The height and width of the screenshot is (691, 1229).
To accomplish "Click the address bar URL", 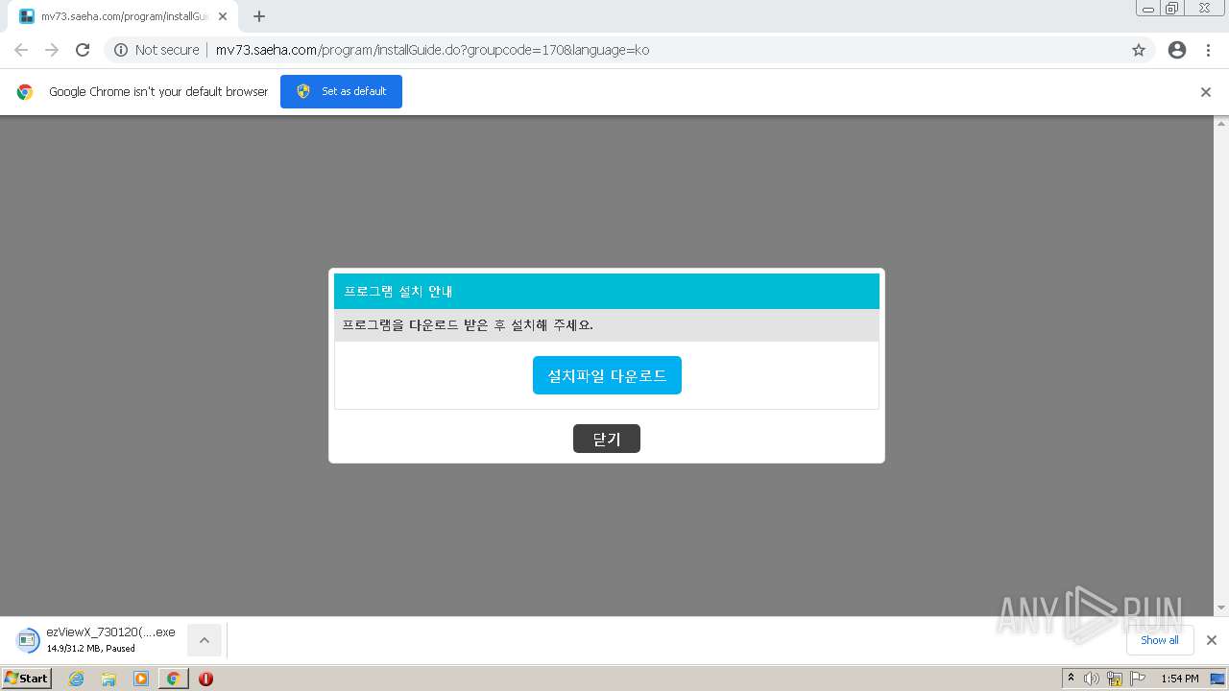I will [432, 50].
